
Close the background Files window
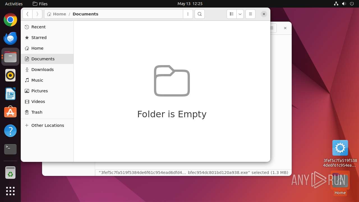tap(285, 28)
